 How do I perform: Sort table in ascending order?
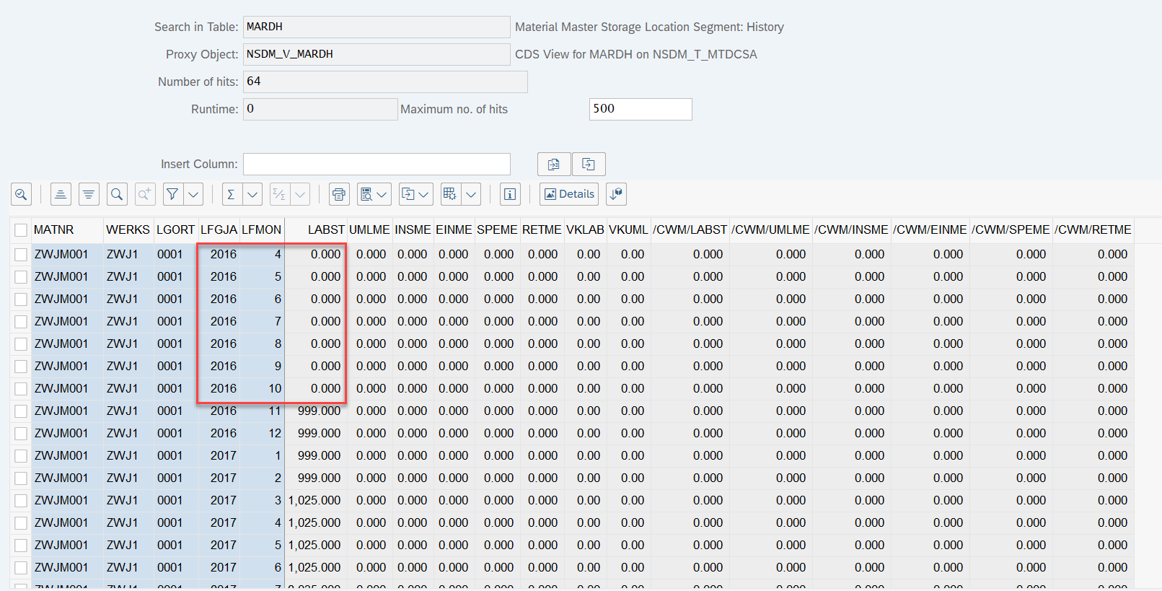pyautogui.click(x=61, y=194)
